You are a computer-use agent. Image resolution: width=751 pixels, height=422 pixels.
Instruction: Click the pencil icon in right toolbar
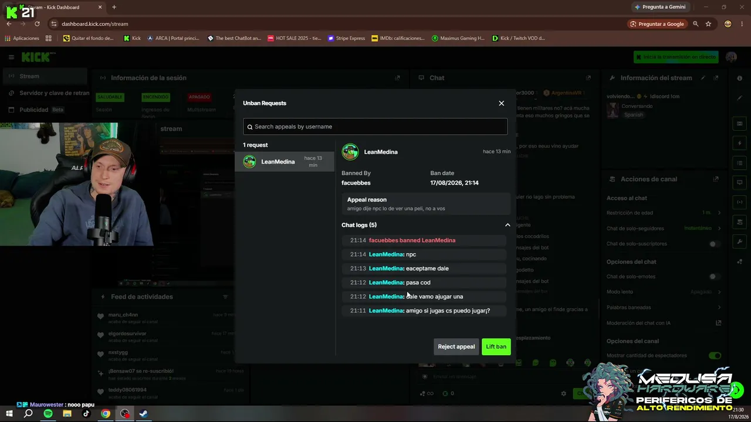pyautogui.click(x=739, y=98)
